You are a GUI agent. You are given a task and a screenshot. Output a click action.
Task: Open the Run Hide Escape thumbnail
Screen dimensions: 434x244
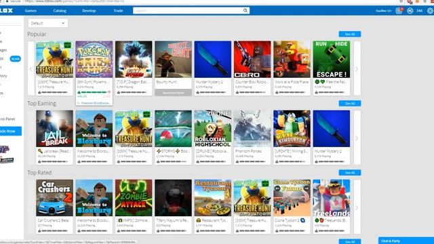[x=332, y=60]
